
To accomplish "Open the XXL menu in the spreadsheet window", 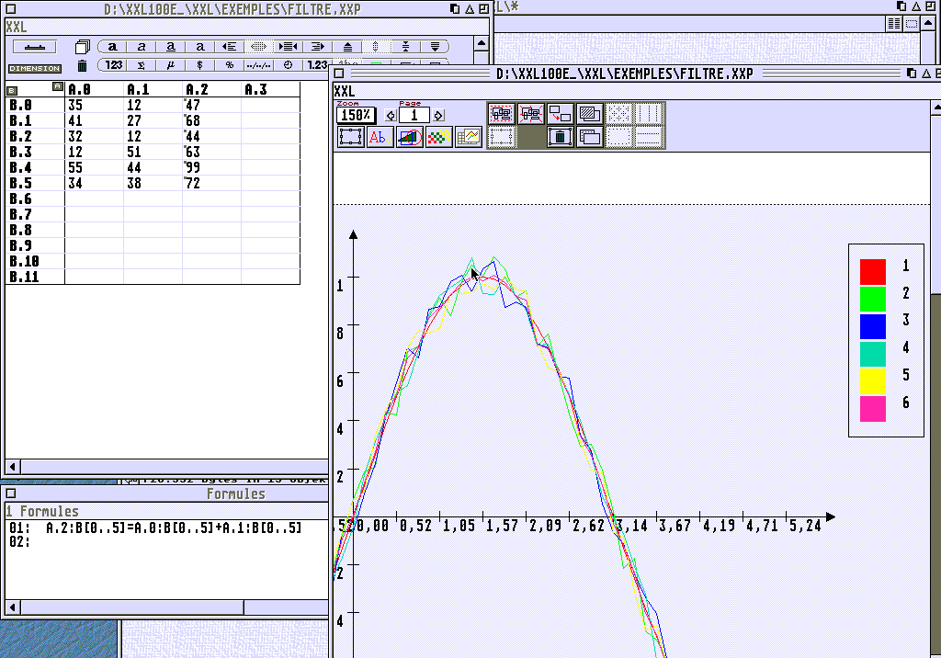I will pos(17,27).
